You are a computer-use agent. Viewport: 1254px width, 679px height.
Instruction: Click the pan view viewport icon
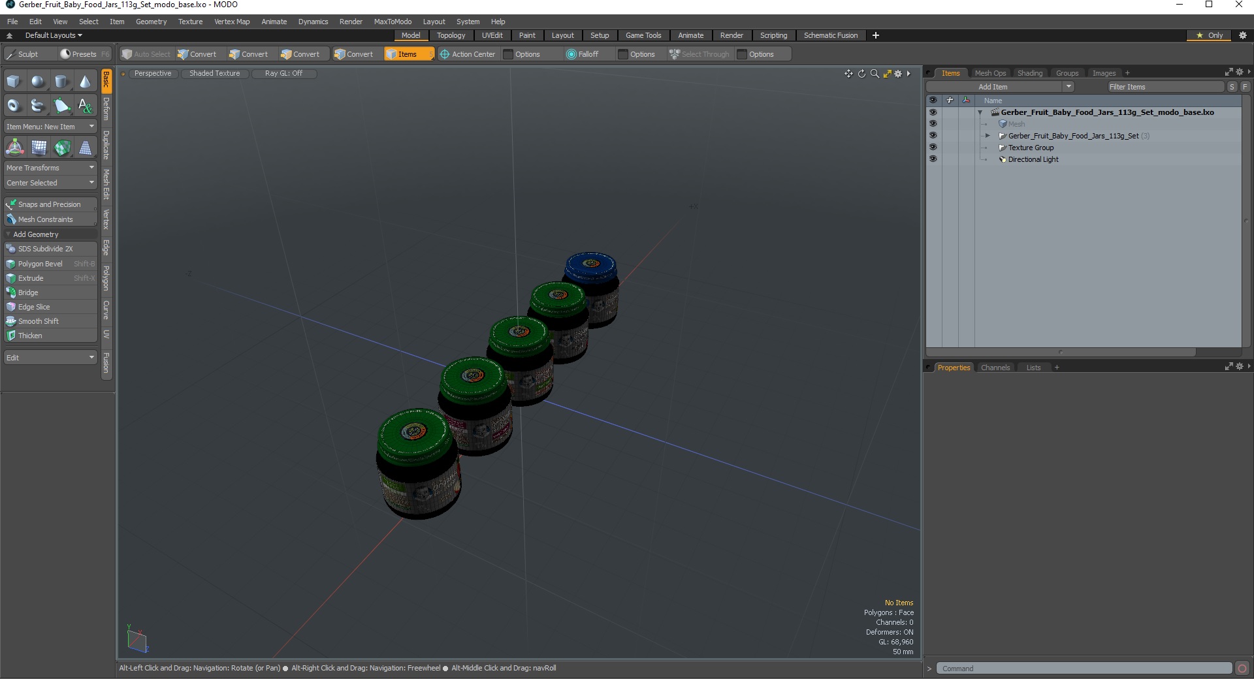click(848, 74)
